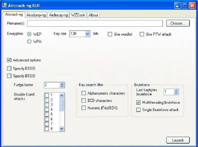Screen dimensions: 198x147
Task: Check Alphanumeric characters filter
Action: coord(84,93)
